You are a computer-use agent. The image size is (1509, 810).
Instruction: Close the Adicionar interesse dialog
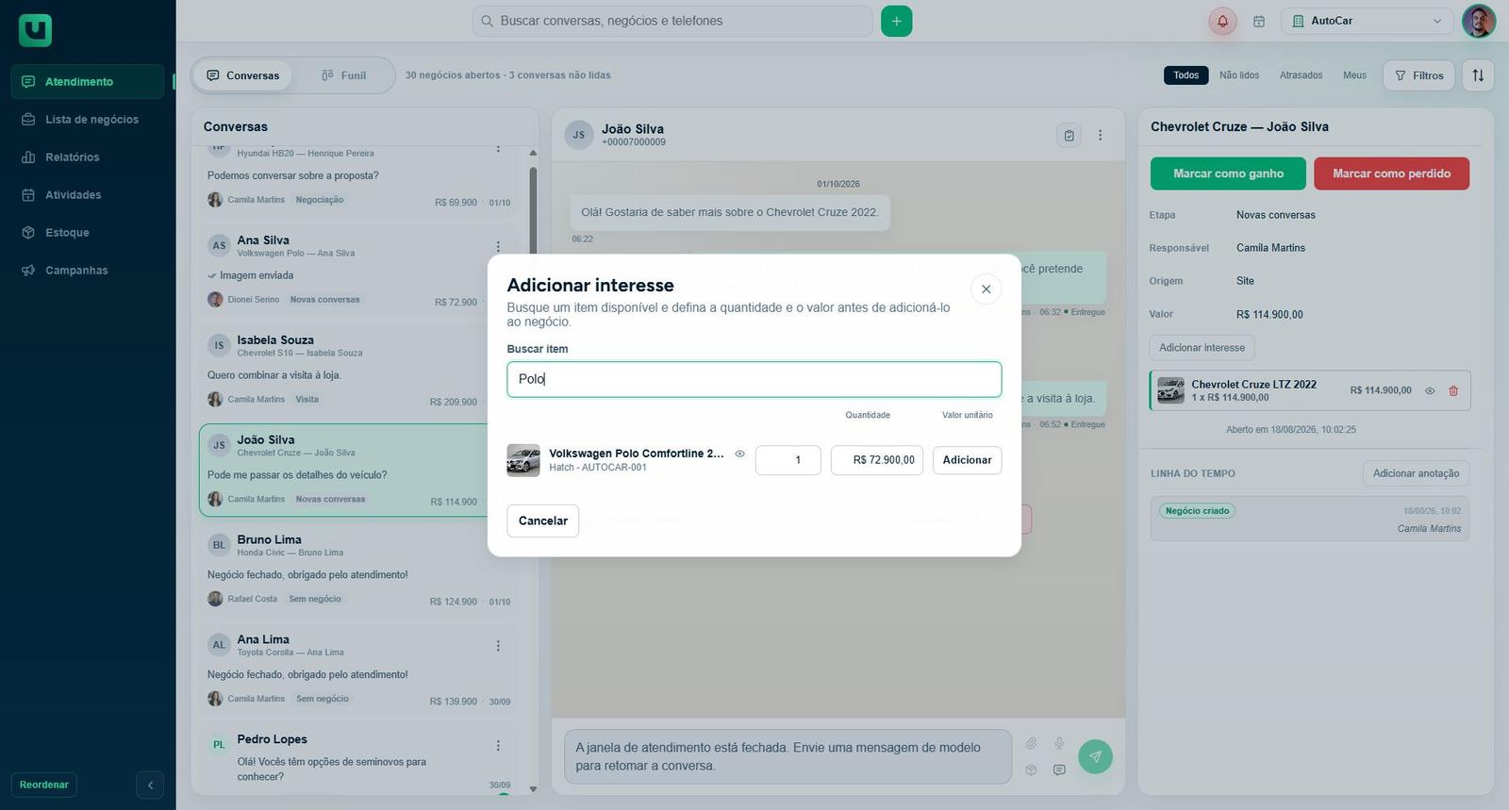(x=986, y=289)
